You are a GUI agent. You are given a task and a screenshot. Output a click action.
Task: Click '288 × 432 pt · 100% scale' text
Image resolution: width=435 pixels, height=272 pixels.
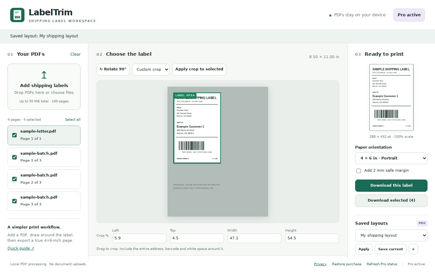click(x=391, y=137)
